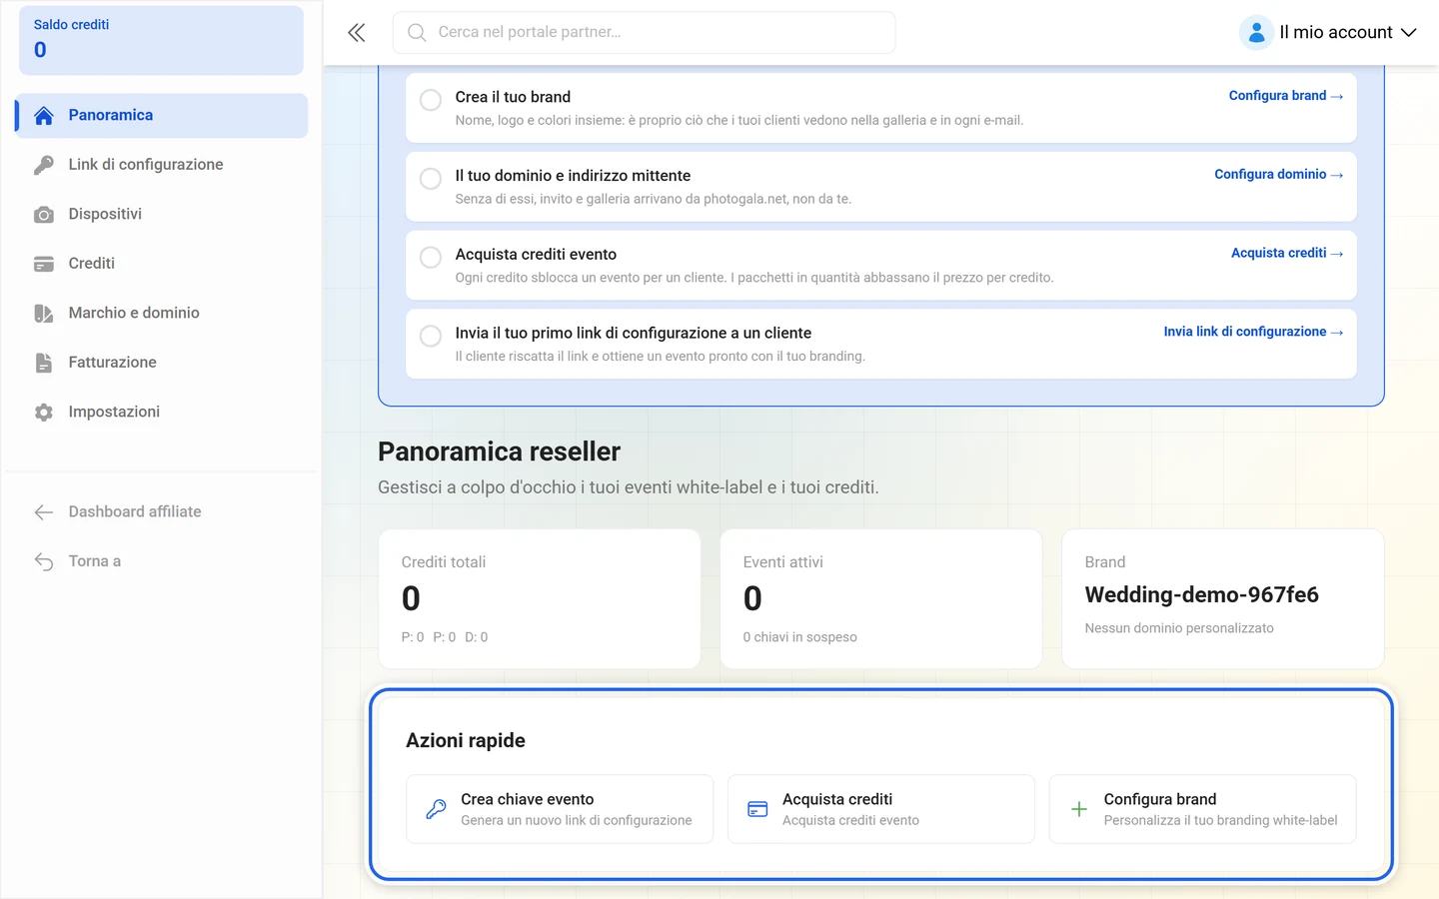Follow the 'Acquista crediti →' checklist link
1439x899 pixels.
tap(1287, 254)
